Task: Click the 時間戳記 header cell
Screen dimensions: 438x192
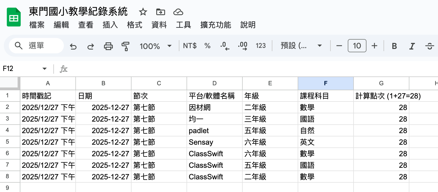Action: pos(48,96)
